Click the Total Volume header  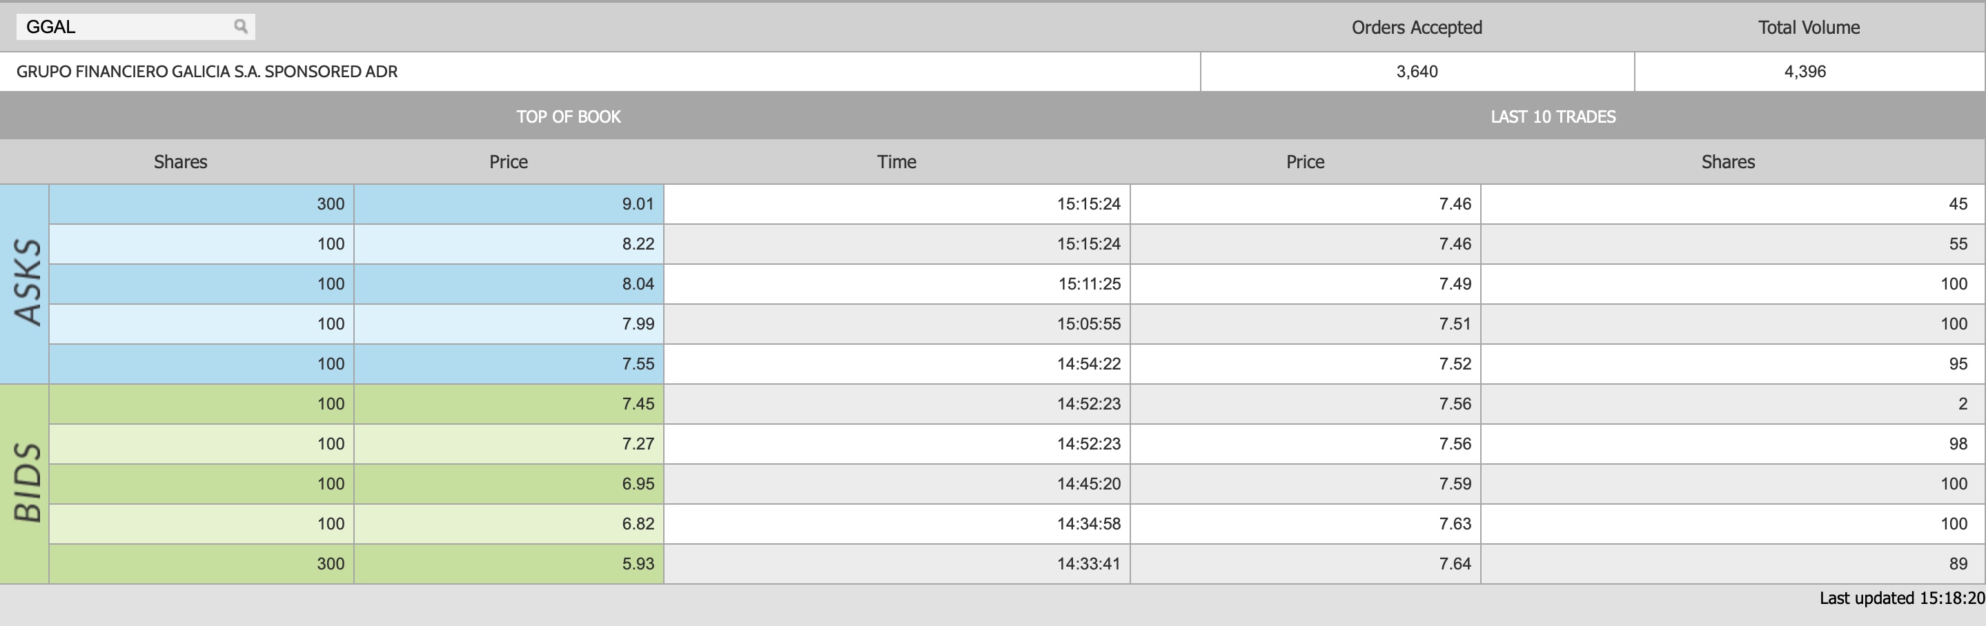pyautogui.click(x=1809, y=28)
